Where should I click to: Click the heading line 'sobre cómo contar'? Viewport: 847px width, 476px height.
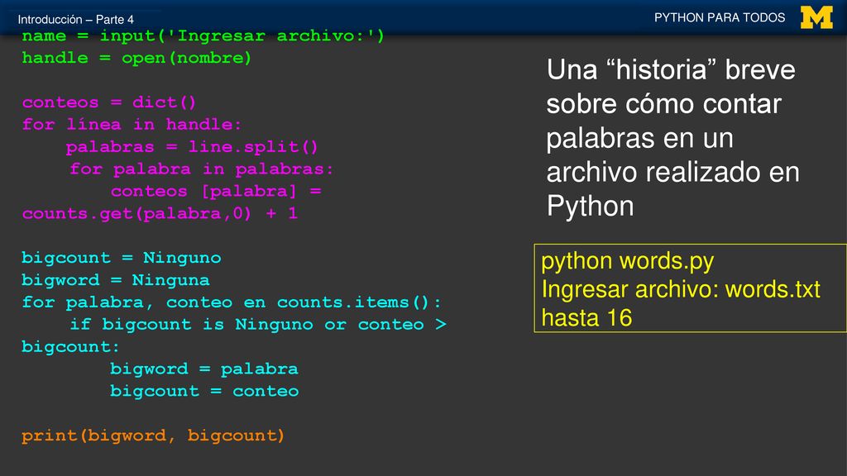click(664, 104)
